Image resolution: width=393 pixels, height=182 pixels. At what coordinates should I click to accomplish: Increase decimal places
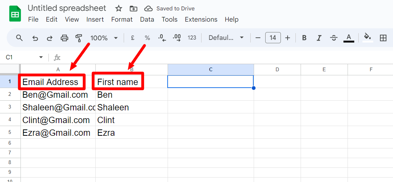click(x=177, y=38)
